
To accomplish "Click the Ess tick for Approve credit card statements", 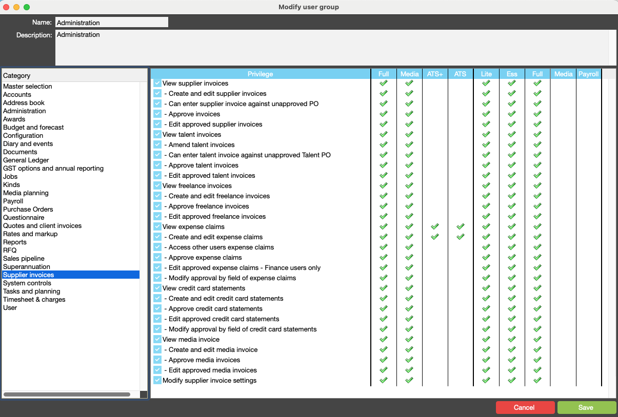I will click(x=512, y=308).
